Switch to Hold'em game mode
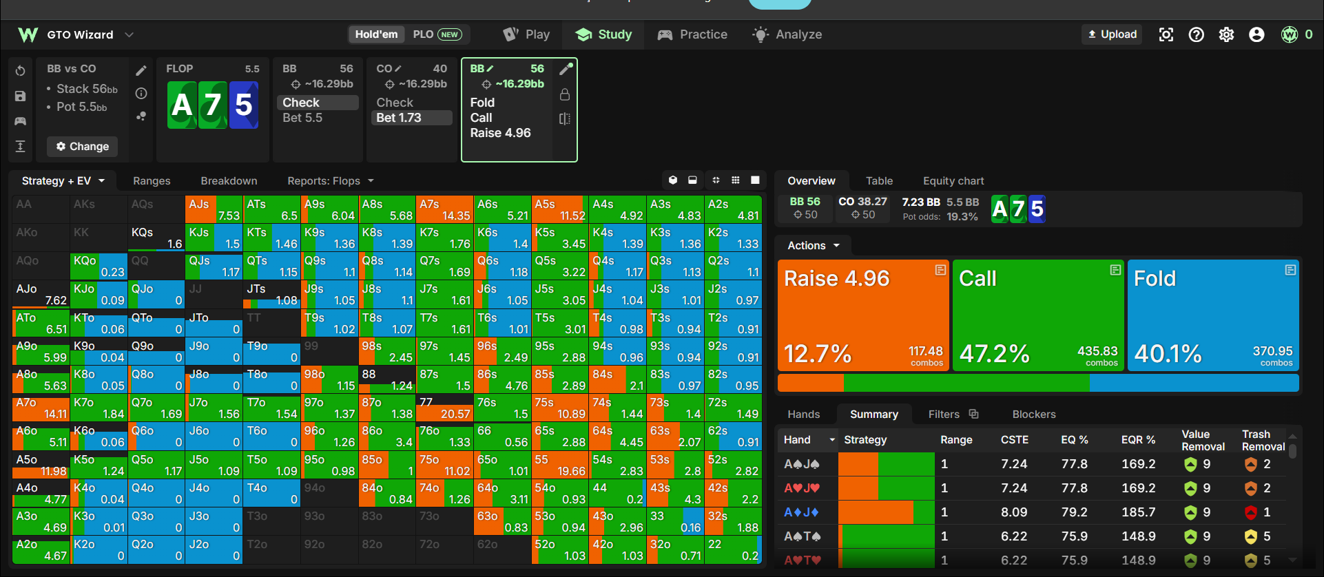 [376, 34]
